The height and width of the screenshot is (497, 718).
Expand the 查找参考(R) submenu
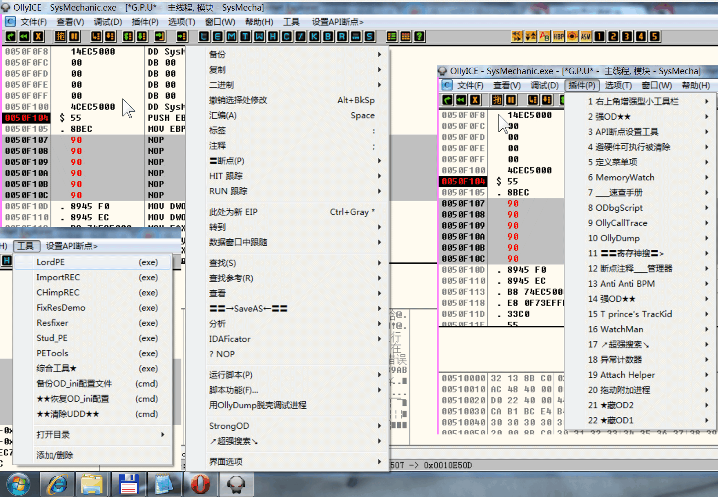tap(296, 278)
